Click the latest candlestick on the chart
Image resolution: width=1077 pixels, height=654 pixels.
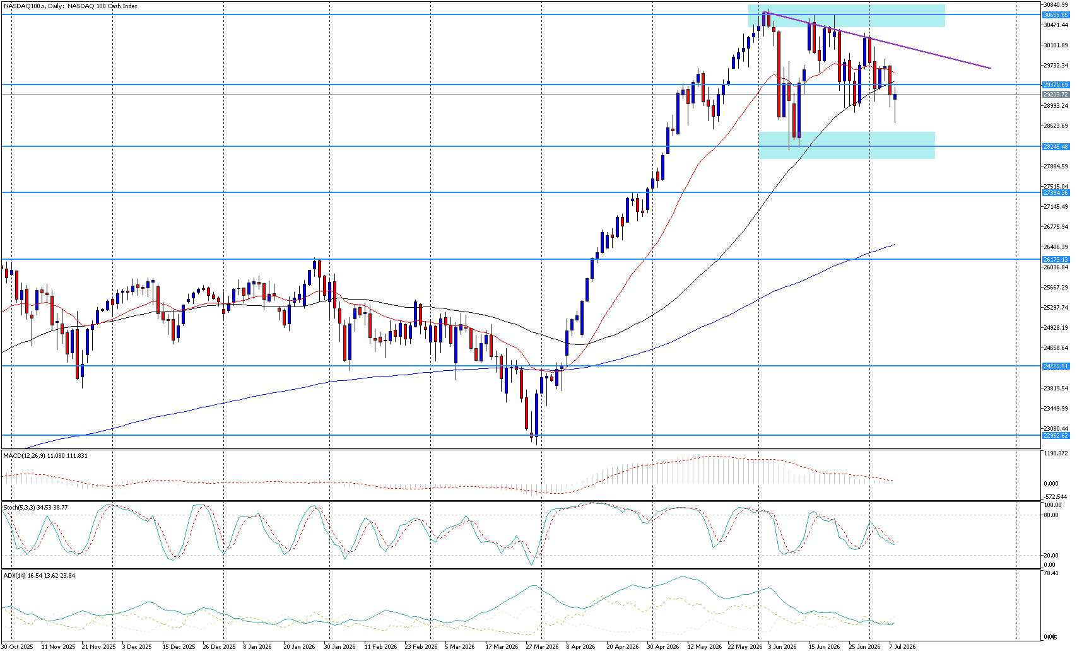[x=895, y=105]
